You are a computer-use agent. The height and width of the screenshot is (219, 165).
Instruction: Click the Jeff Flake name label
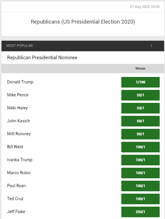(x=16, y=212)
